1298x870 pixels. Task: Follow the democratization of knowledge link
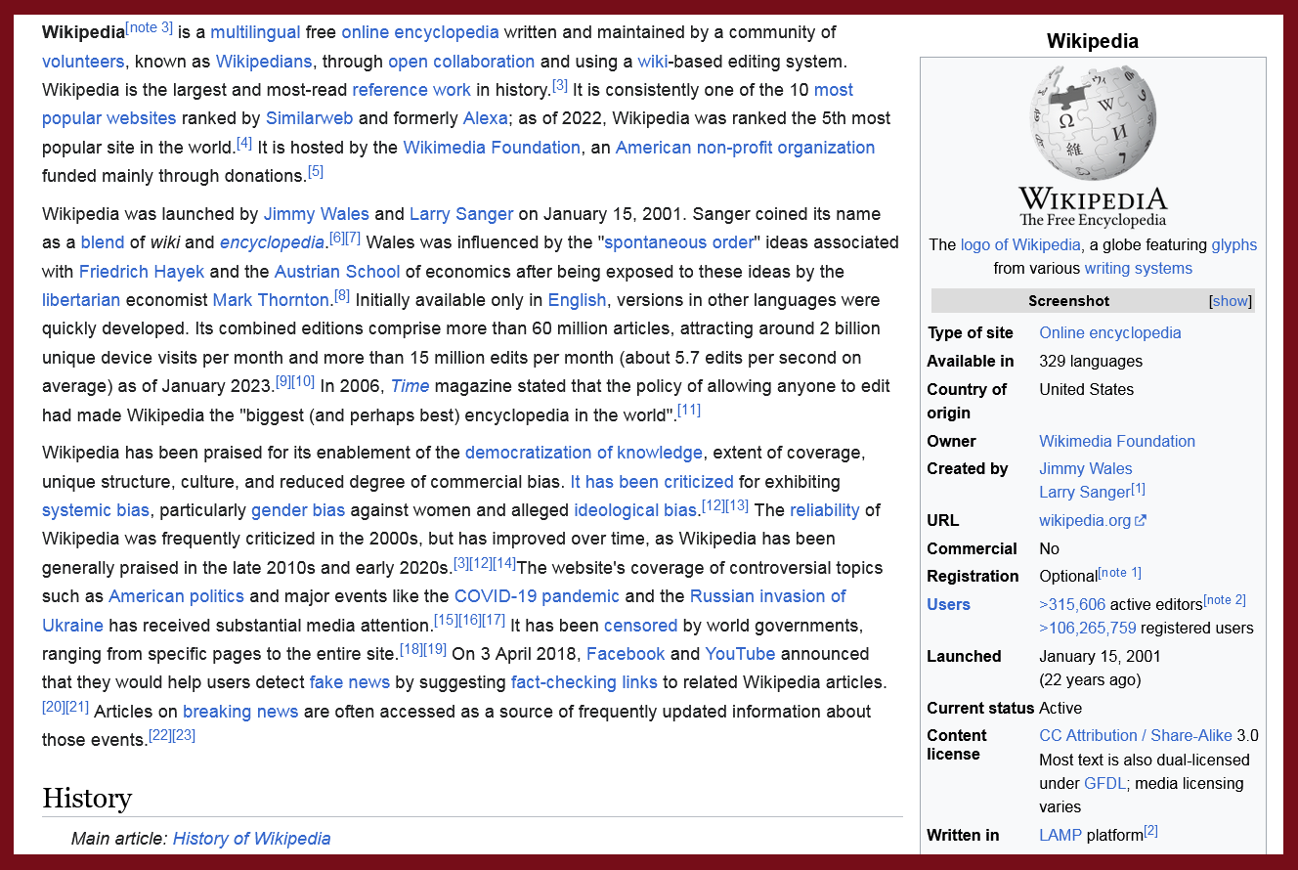click(584, 453)
